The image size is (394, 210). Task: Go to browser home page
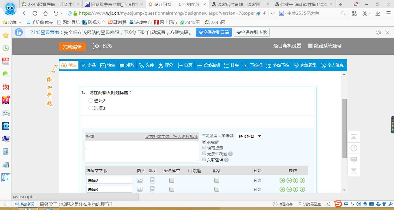[46, 13]
